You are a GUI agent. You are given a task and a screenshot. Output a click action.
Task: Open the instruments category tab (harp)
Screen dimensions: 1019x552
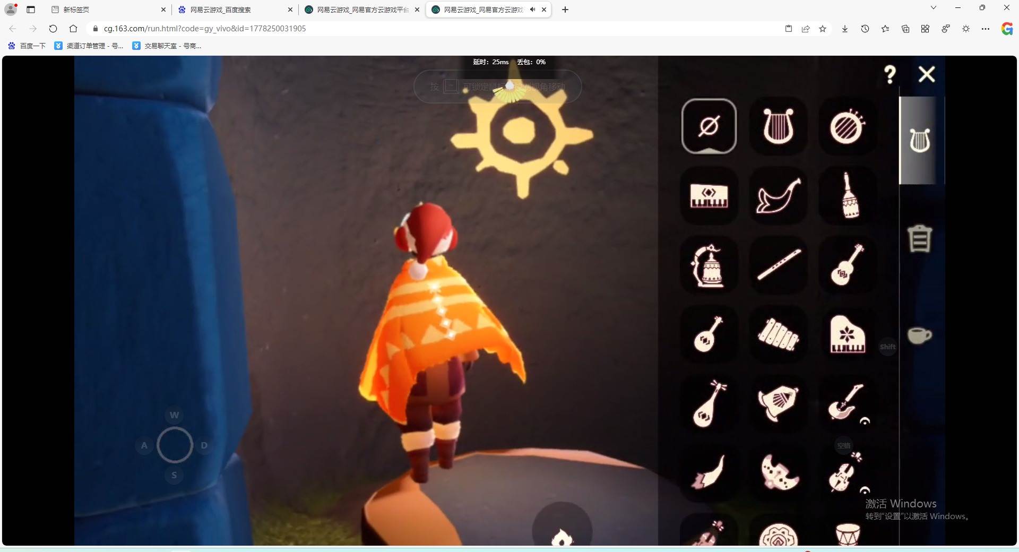920,141
